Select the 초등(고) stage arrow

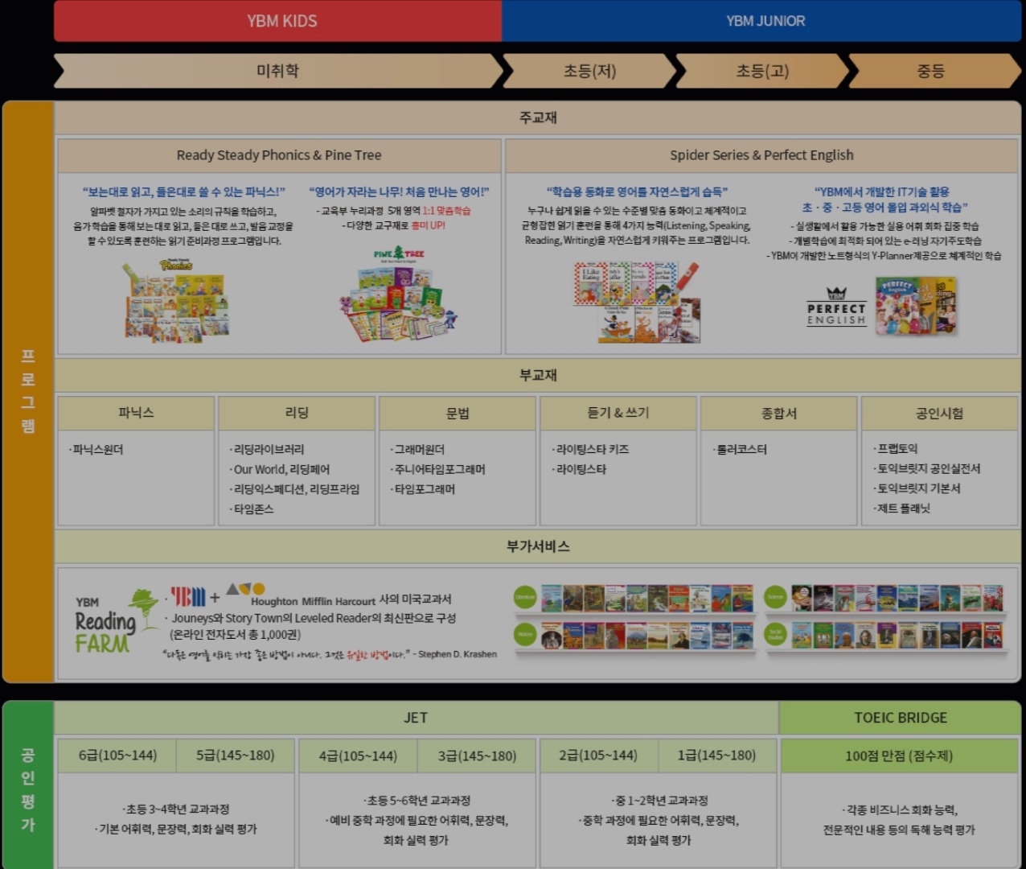[x=762, y=71]
